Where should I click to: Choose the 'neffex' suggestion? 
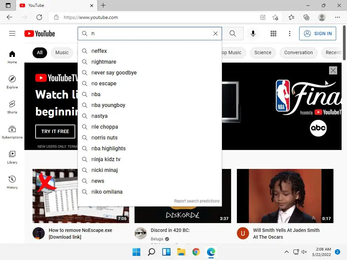149,51
